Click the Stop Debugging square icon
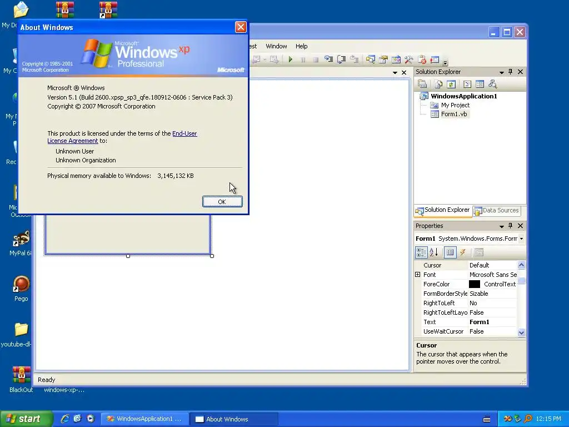 pos(316,59)
